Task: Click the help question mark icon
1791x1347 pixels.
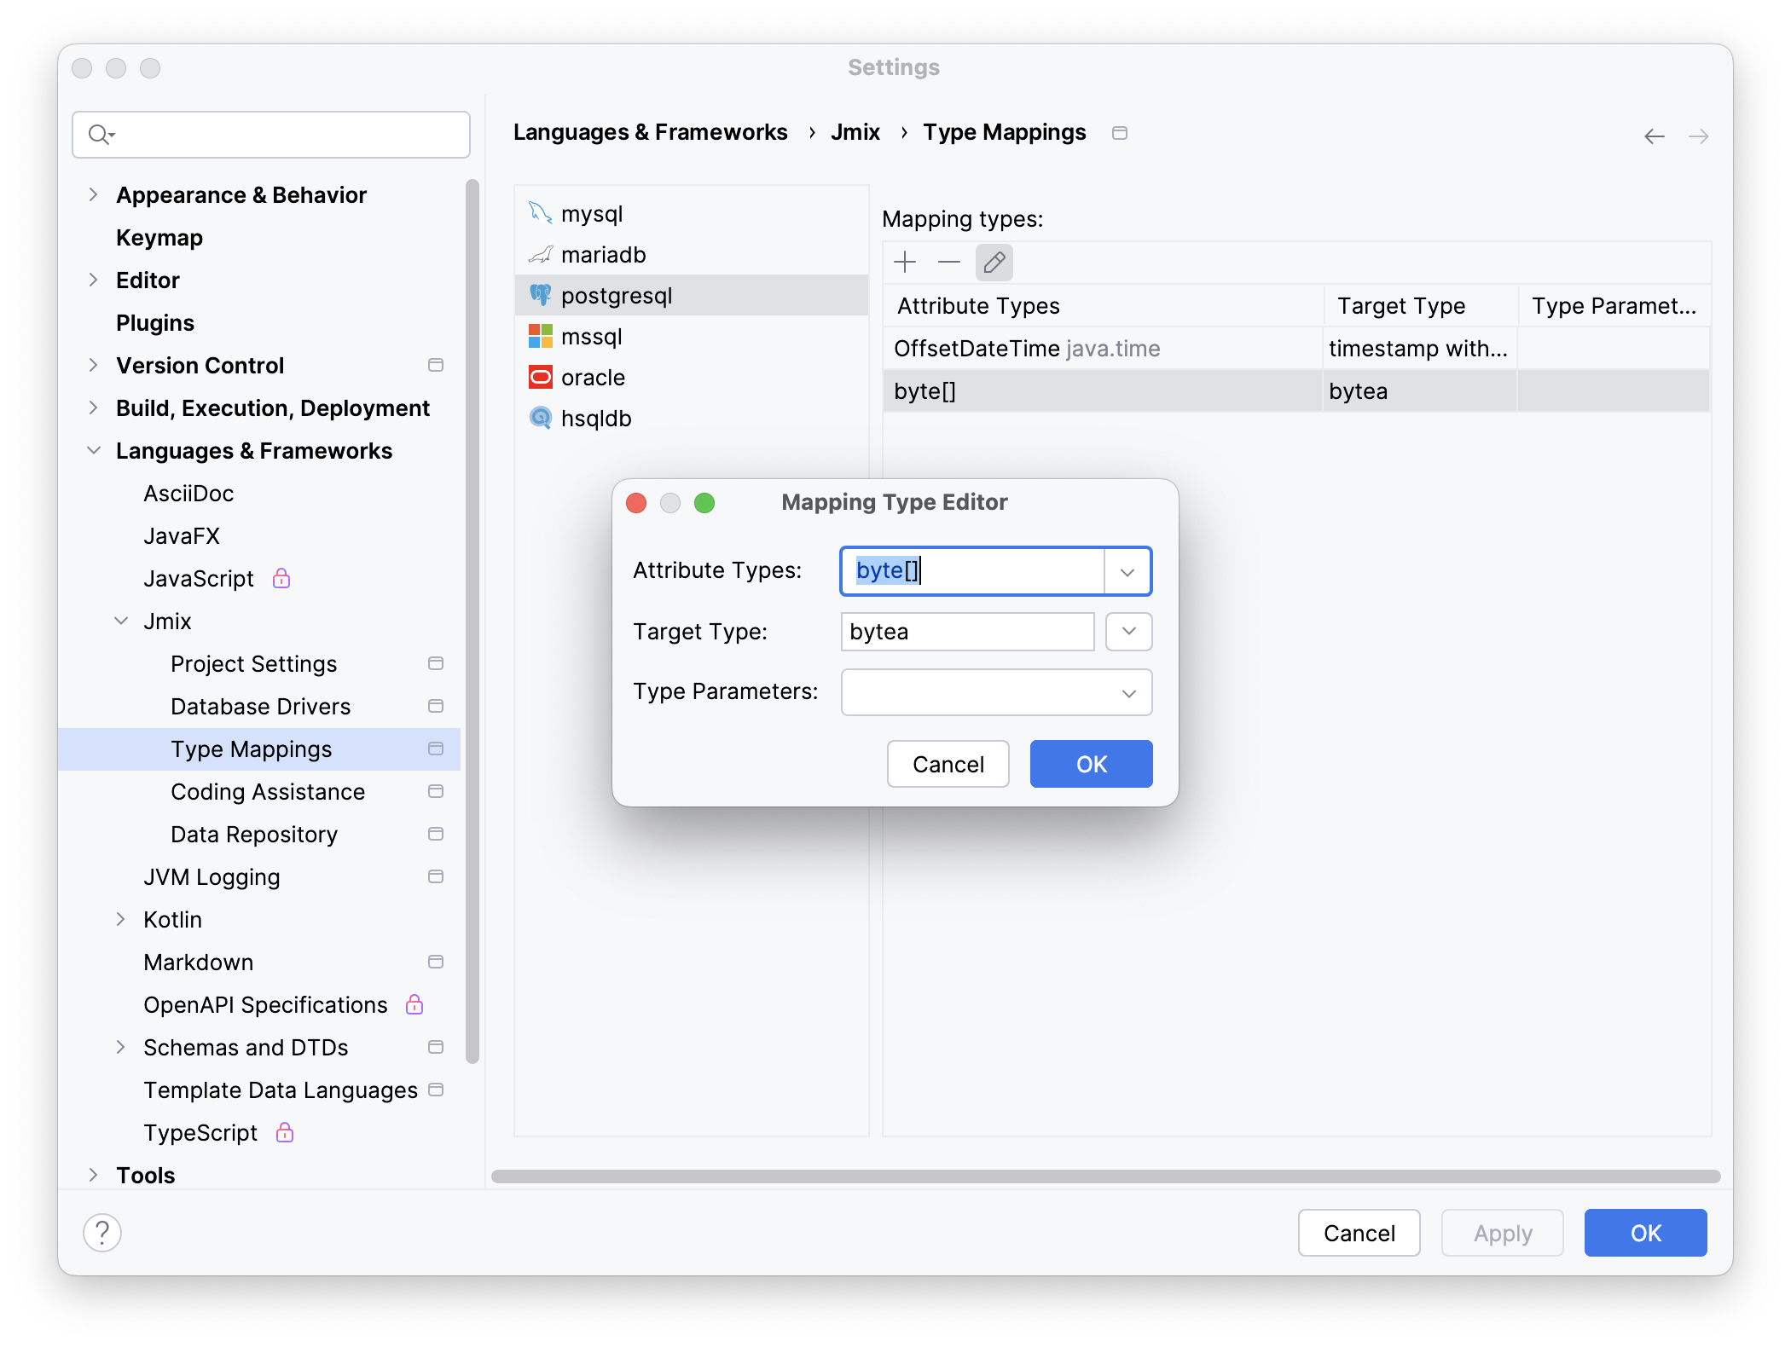Action: click(102, 1233)
